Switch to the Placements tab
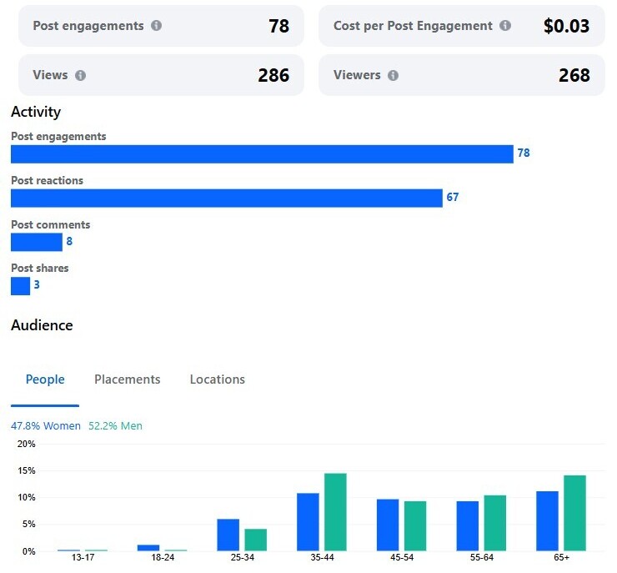The width and height of the screenshot is (617, 573). tap(127, 379)
